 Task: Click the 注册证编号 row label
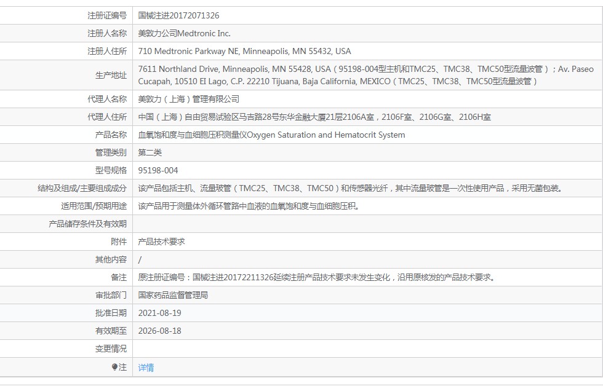coord(107,15)
